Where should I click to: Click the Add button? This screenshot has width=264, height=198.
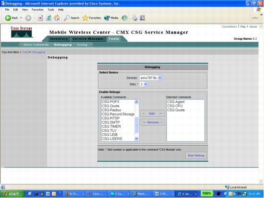tap(152, 114)
